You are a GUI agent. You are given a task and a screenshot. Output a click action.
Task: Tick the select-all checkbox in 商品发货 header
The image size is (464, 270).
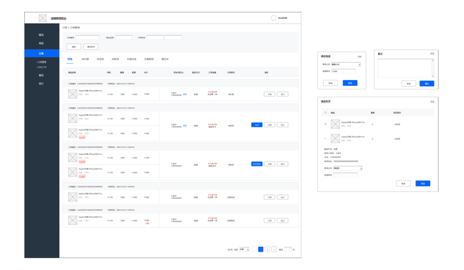(x=325, y=112)
